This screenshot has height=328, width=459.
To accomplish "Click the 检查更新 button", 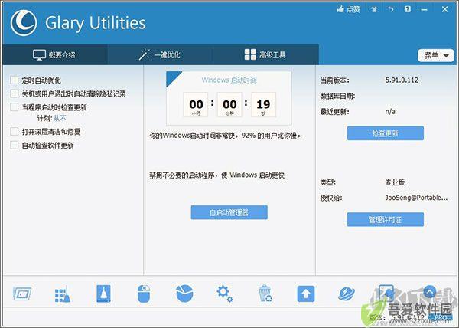I will [386, 133].
